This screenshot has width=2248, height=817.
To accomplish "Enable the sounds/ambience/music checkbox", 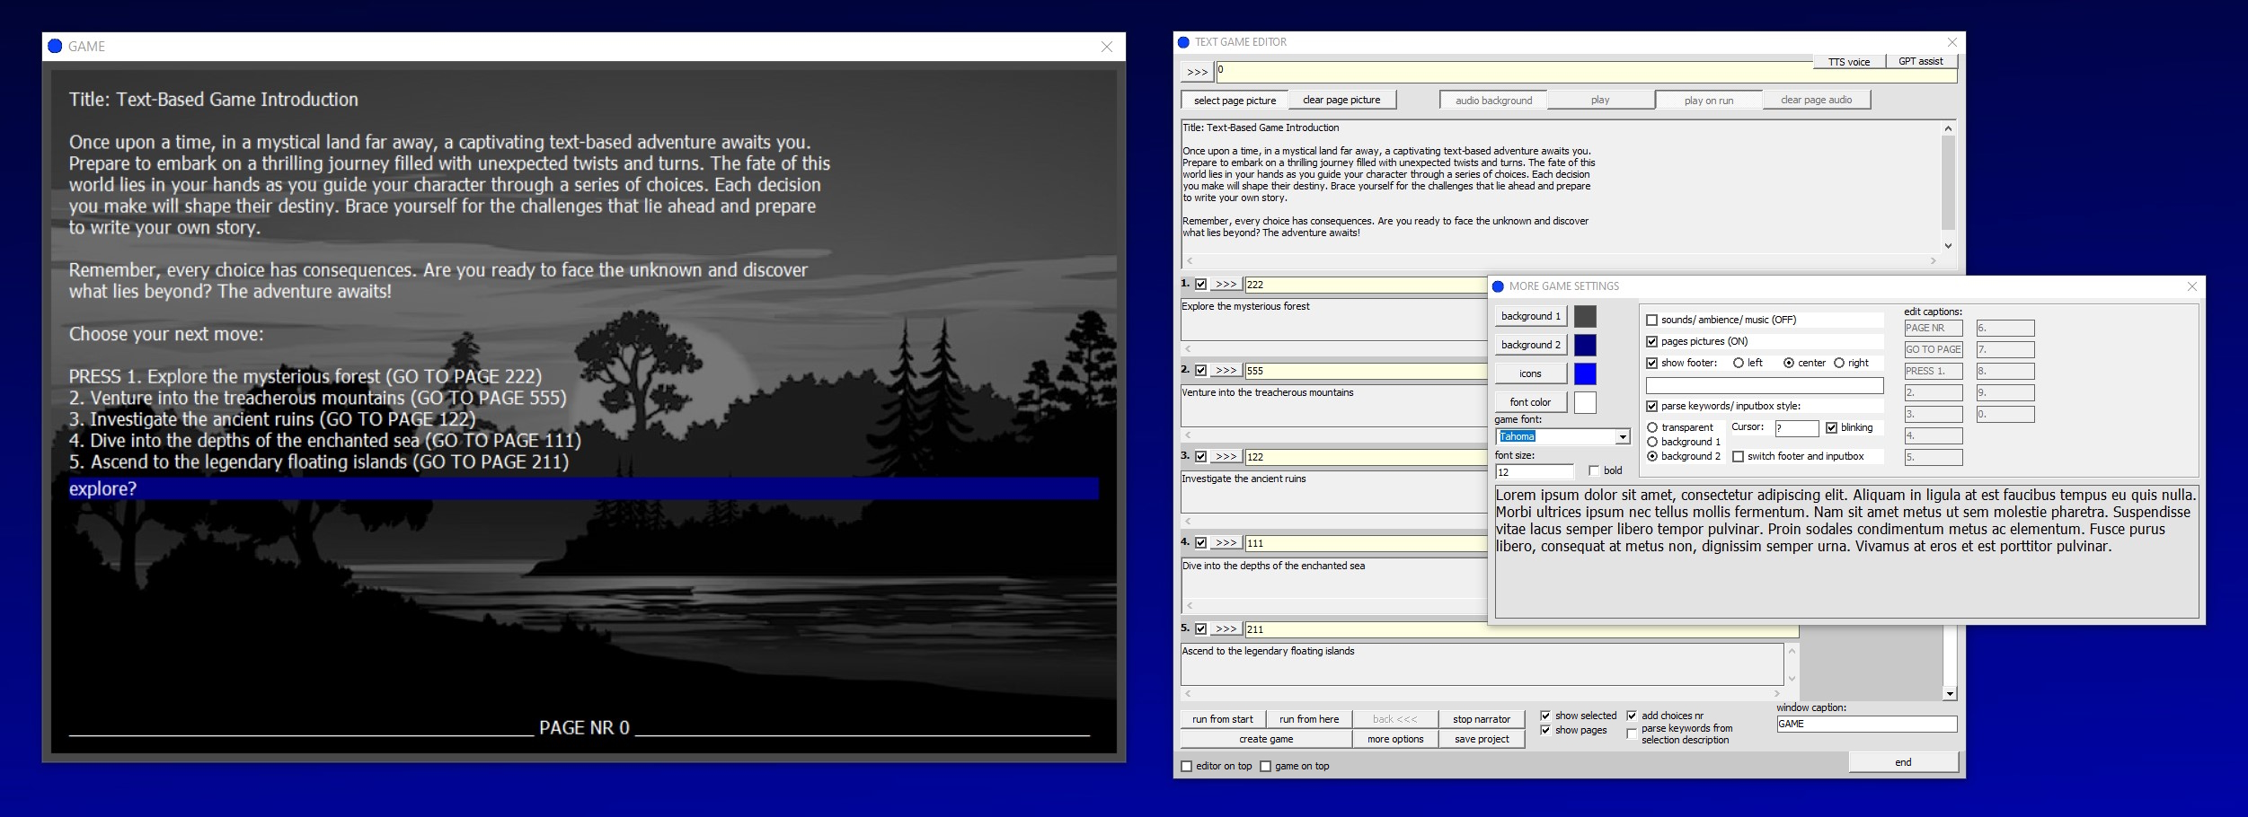I will pyautogui.click(x=1652, y=320).
